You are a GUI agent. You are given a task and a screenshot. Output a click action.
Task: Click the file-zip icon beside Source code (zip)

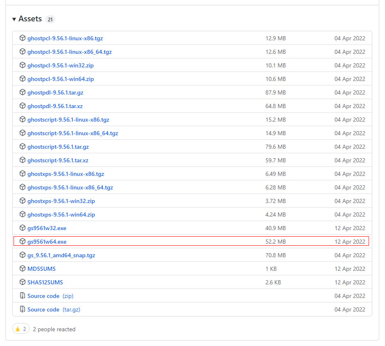[x=23, y=296]
